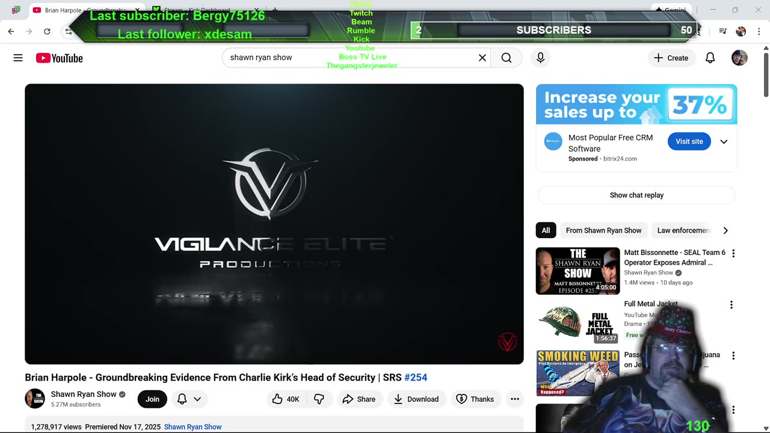
Task: Open the account avatar menu
Action: (739, 58)
